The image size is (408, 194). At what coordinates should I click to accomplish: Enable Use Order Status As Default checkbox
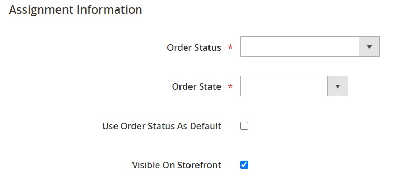pos(244,126)
